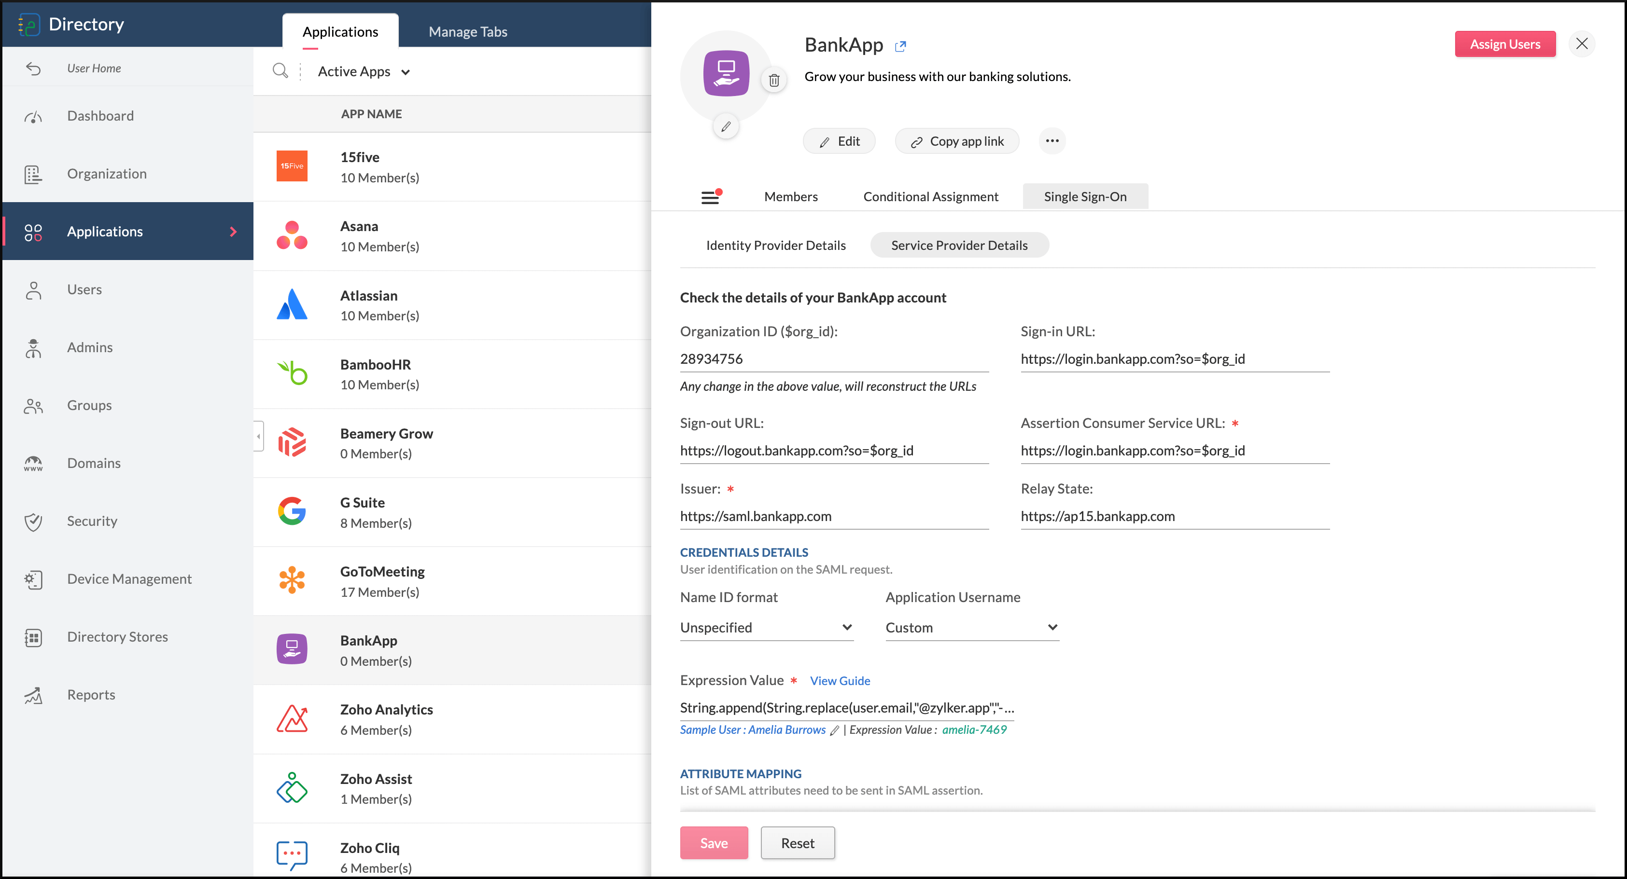Open the Name ID format dropdown
This screenshot has height=879, width=1627.
[x=766, y=627]
